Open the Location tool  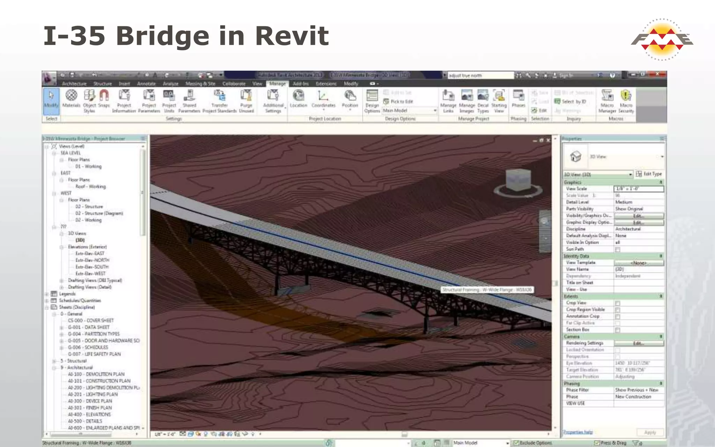tap(298, 99)
